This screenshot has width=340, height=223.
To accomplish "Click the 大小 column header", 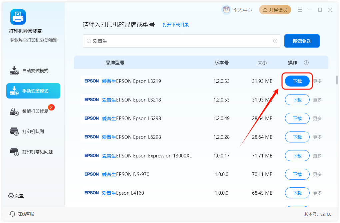I will tap(262, 63).
